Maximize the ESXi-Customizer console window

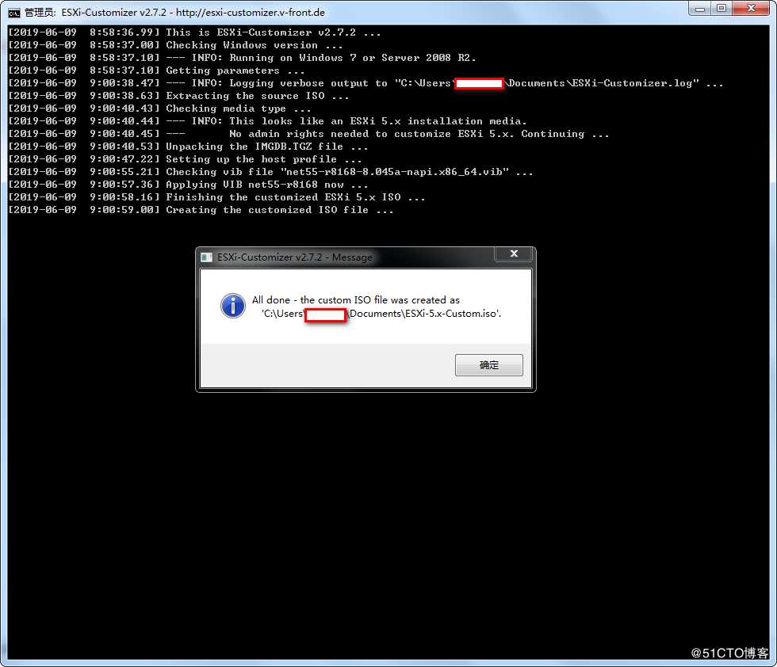721,9
